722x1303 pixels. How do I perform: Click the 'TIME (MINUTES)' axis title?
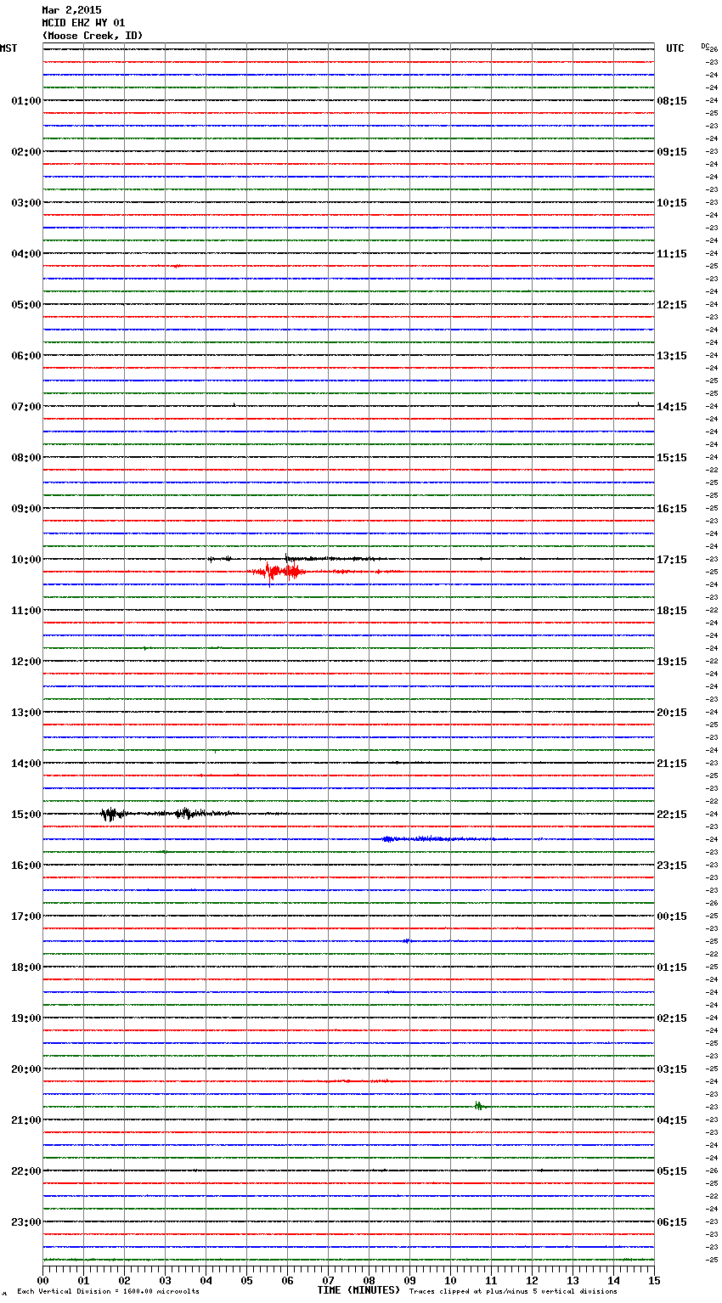[358, 1290]
